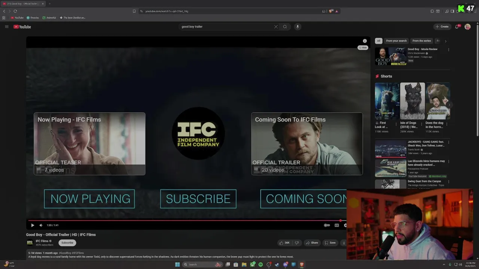The image size is (479, 269).
Task: Click the Share button
Action: (312, 243)
